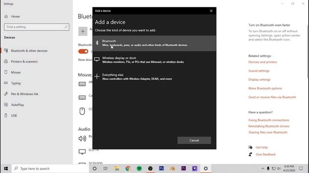
Task: Open Pen & Windows Ink page
Action: point(25,94)
